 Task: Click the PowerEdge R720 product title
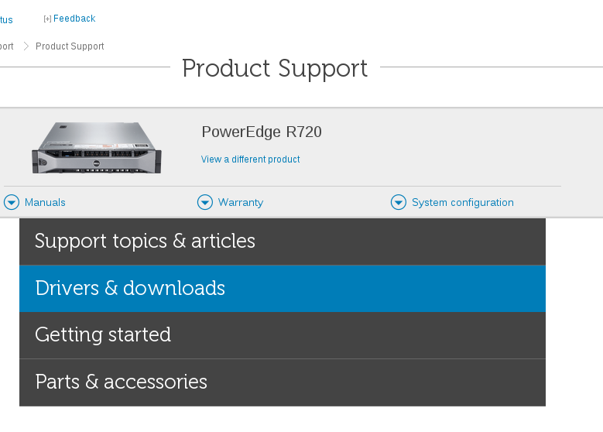click(262, 132)
